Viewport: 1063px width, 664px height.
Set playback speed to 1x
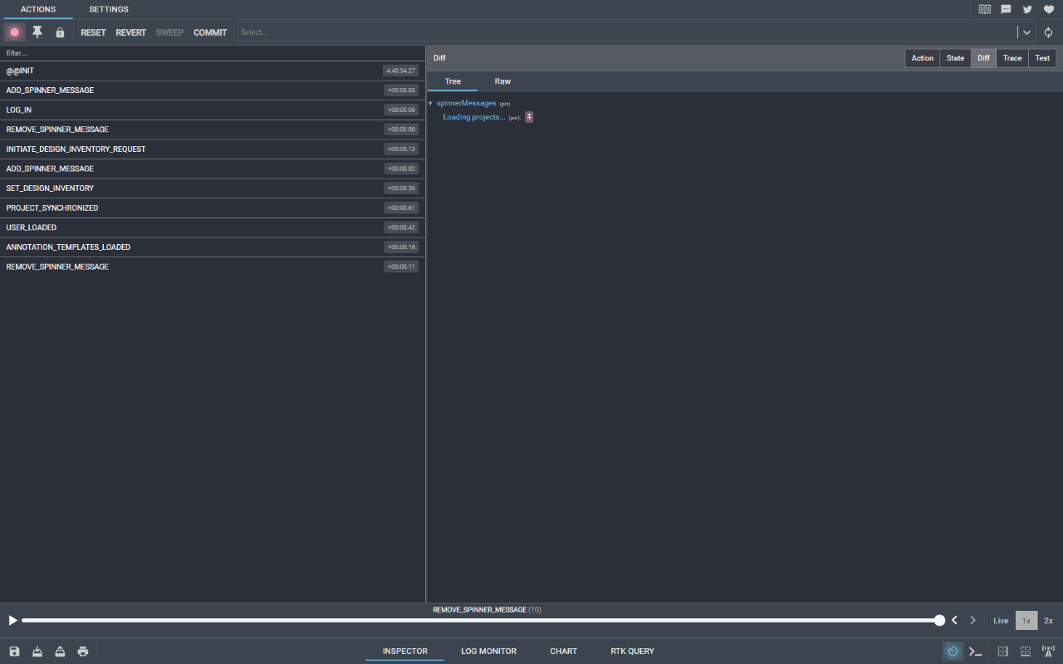click(x=1026, y=621)
